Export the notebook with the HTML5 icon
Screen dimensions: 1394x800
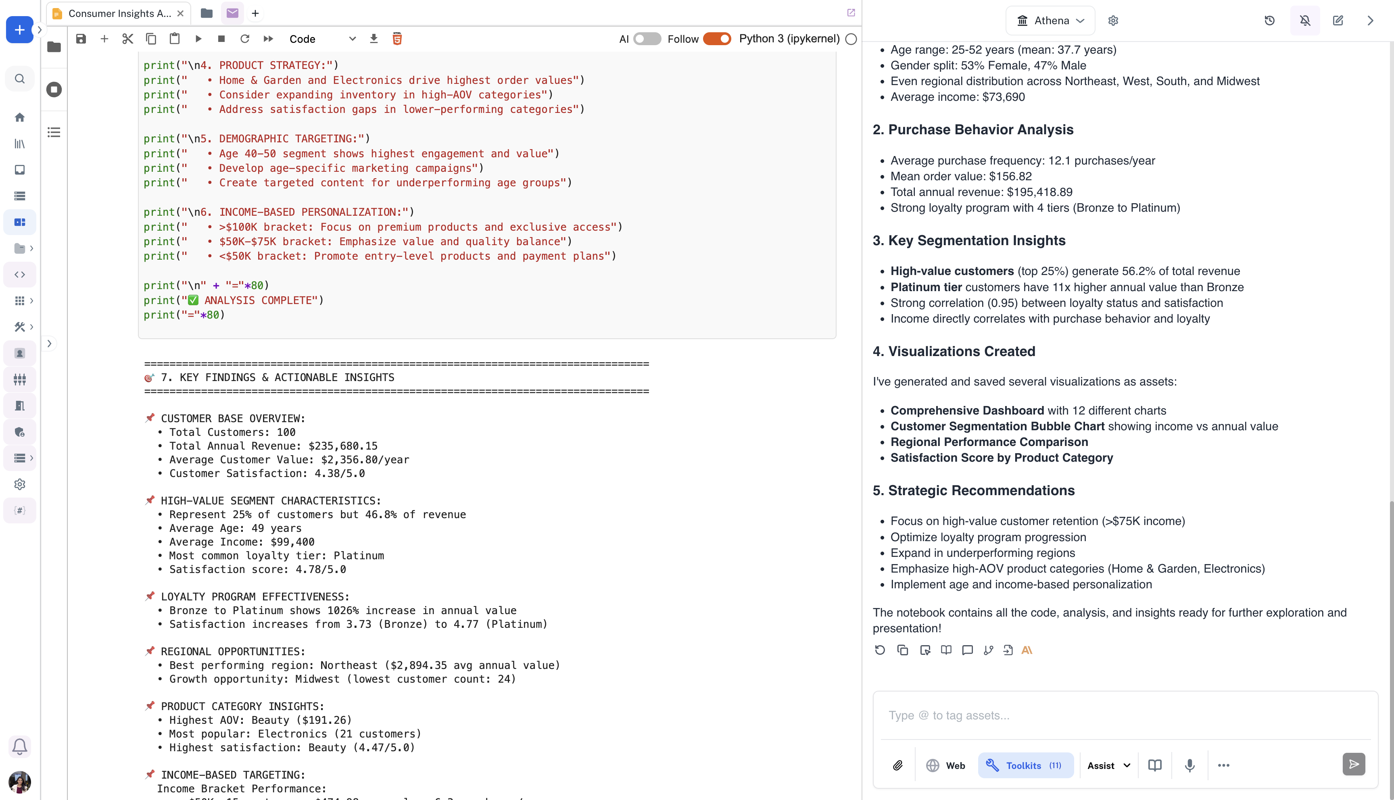[397, 39]
